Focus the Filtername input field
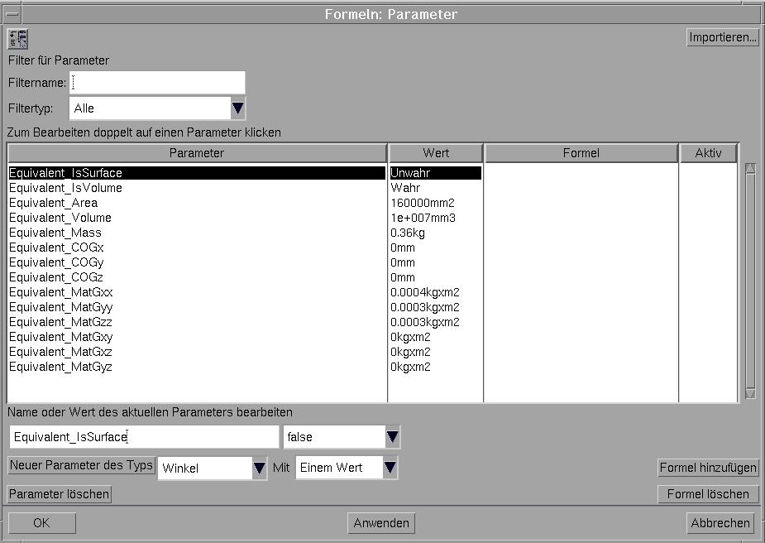Screen dimensions: 765x543 click(x=157, y=83)
